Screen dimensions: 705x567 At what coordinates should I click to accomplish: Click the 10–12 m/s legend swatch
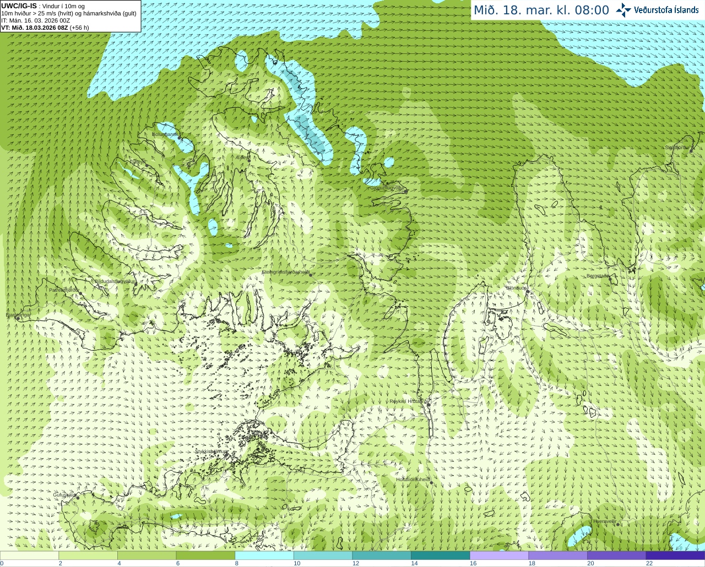(323, 555)
